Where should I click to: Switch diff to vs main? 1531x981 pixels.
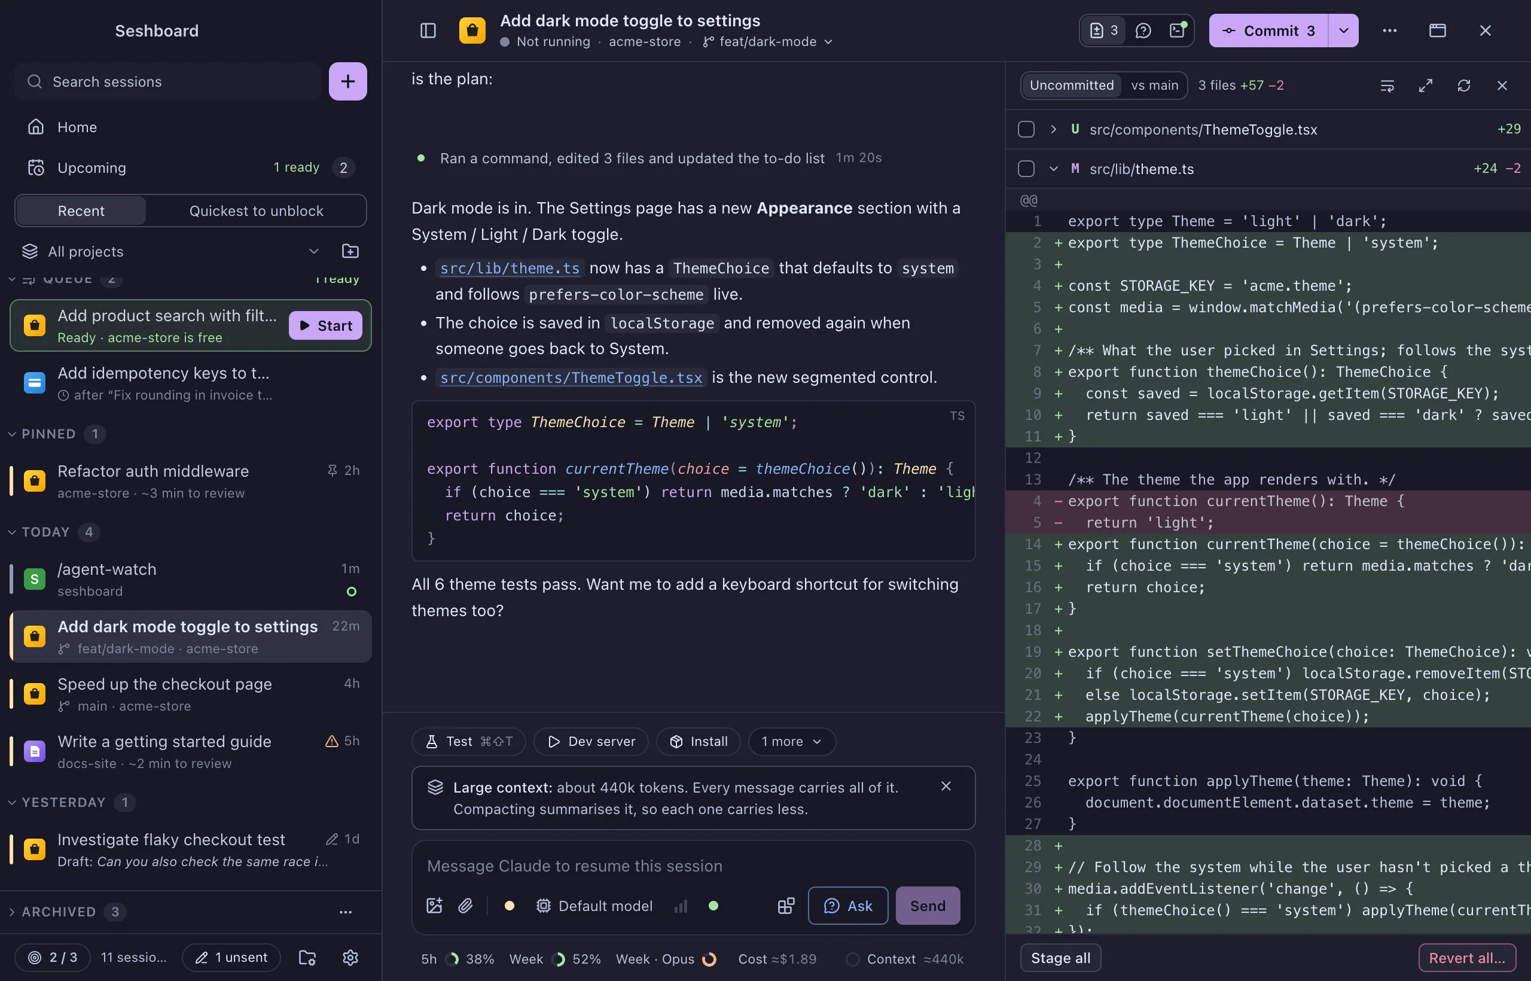pyautogui.click(x=1155, y=86)
